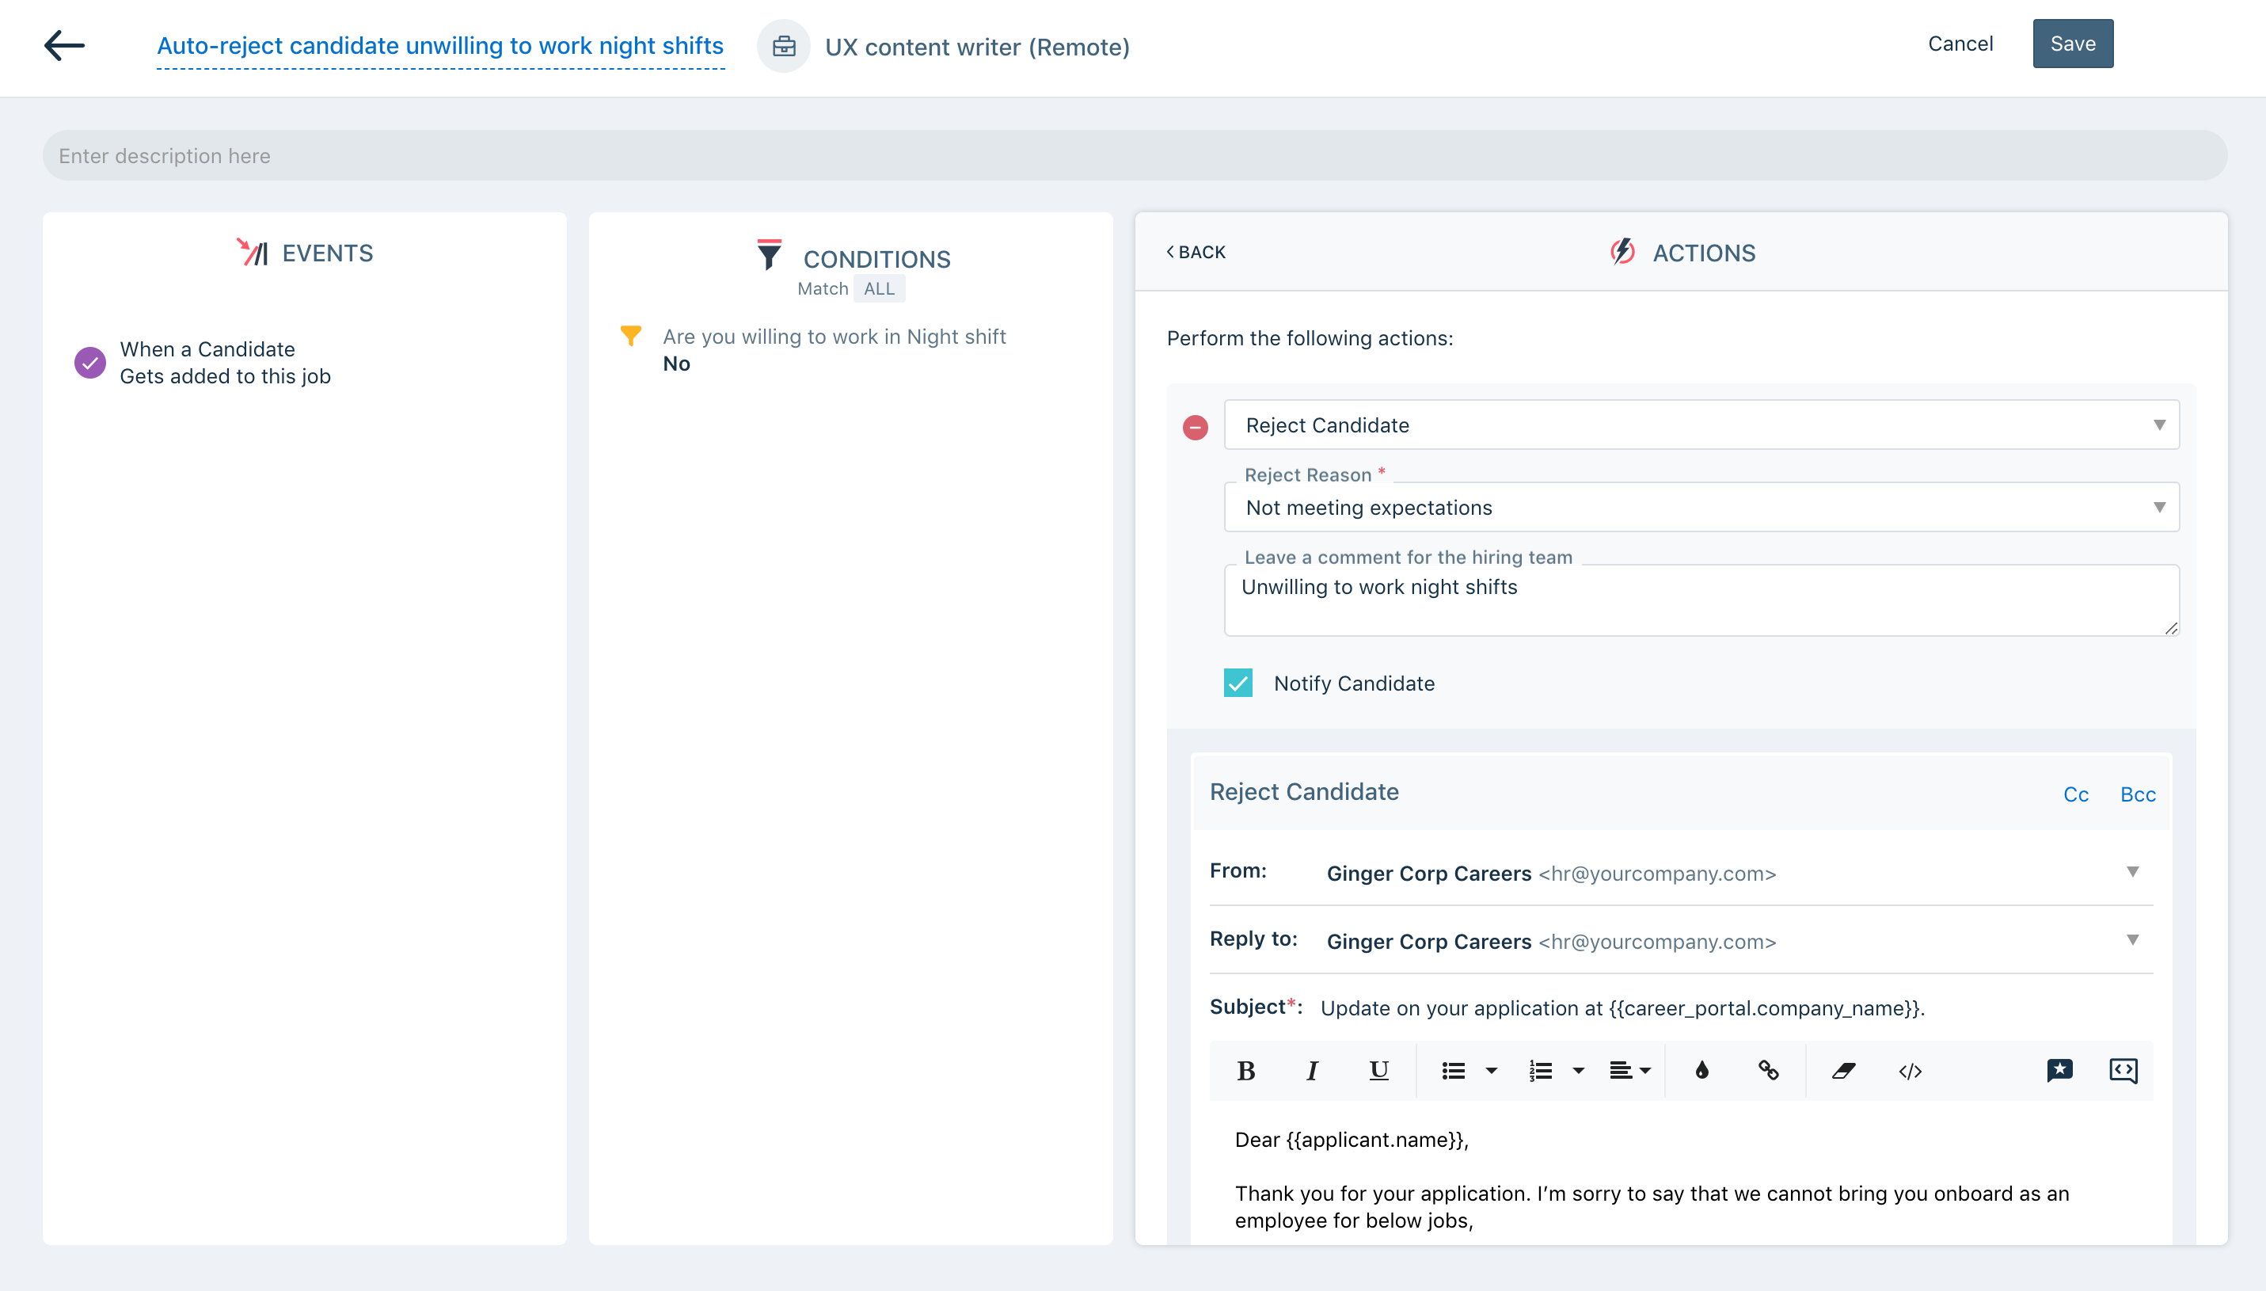Add Bcc recipients
The height and width of the screenshot is (1291, 2266).
pos(2138,794)
